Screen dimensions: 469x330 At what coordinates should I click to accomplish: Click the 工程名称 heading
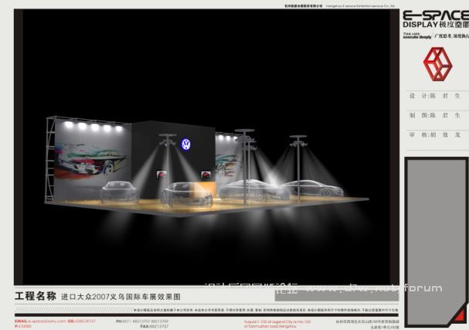click(36, 296)
